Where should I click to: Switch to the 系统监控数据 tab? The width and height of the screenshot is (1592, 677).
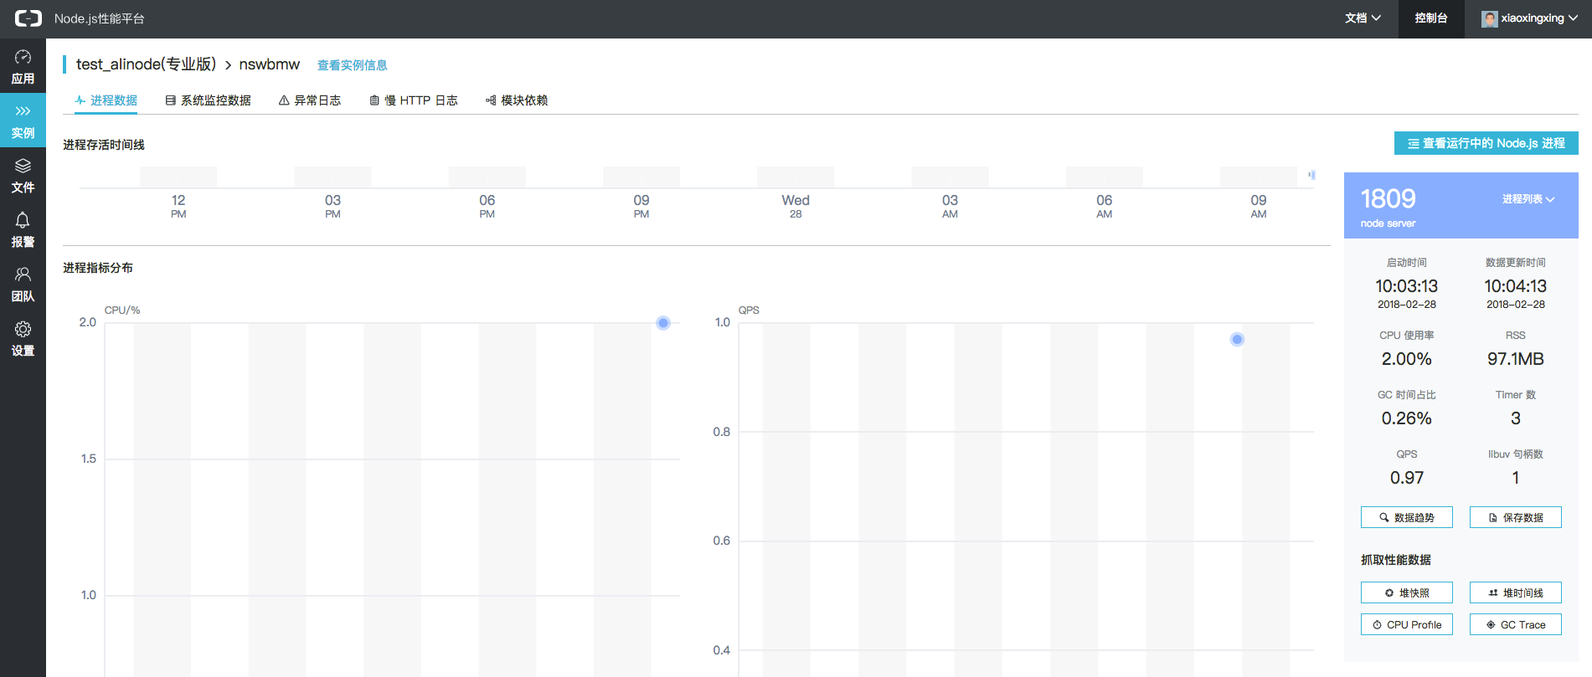pyautogui.click(x=208, y=100)
